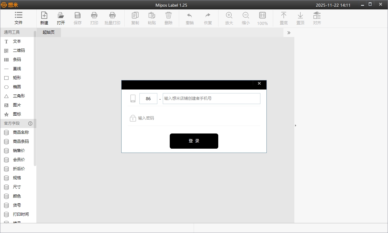Switch to the 起始页 tab

click(48, 32)
